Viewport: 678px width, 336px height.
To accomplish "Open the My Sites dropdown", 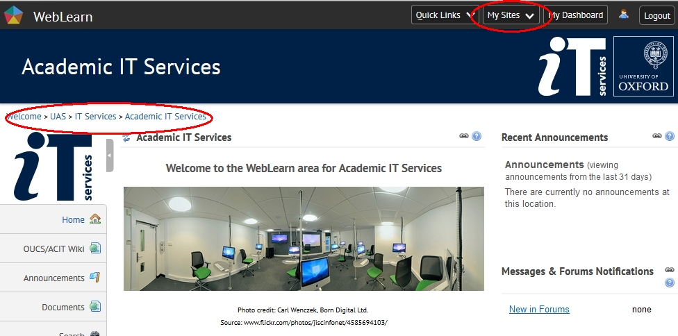I will pos(511,15).
